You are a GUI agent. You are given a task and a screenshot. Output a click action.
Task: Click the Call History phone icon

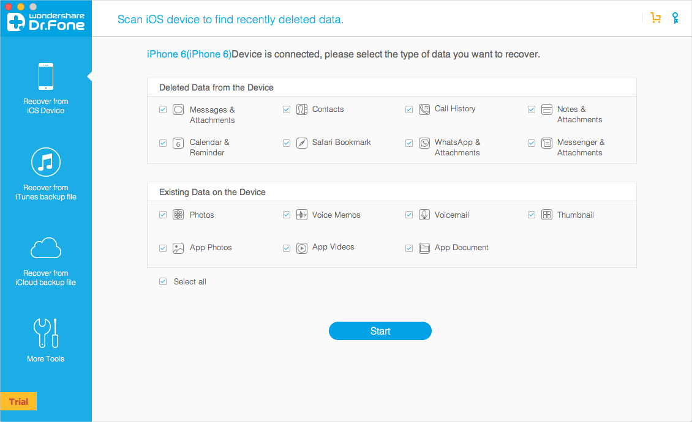[x=424, y=109]
